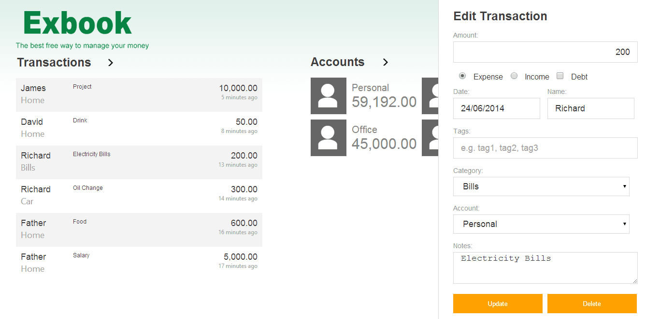Viewport: 660px width, 319px height.
Task: Click the Accounts heading
Action: [x=338, y=62]
